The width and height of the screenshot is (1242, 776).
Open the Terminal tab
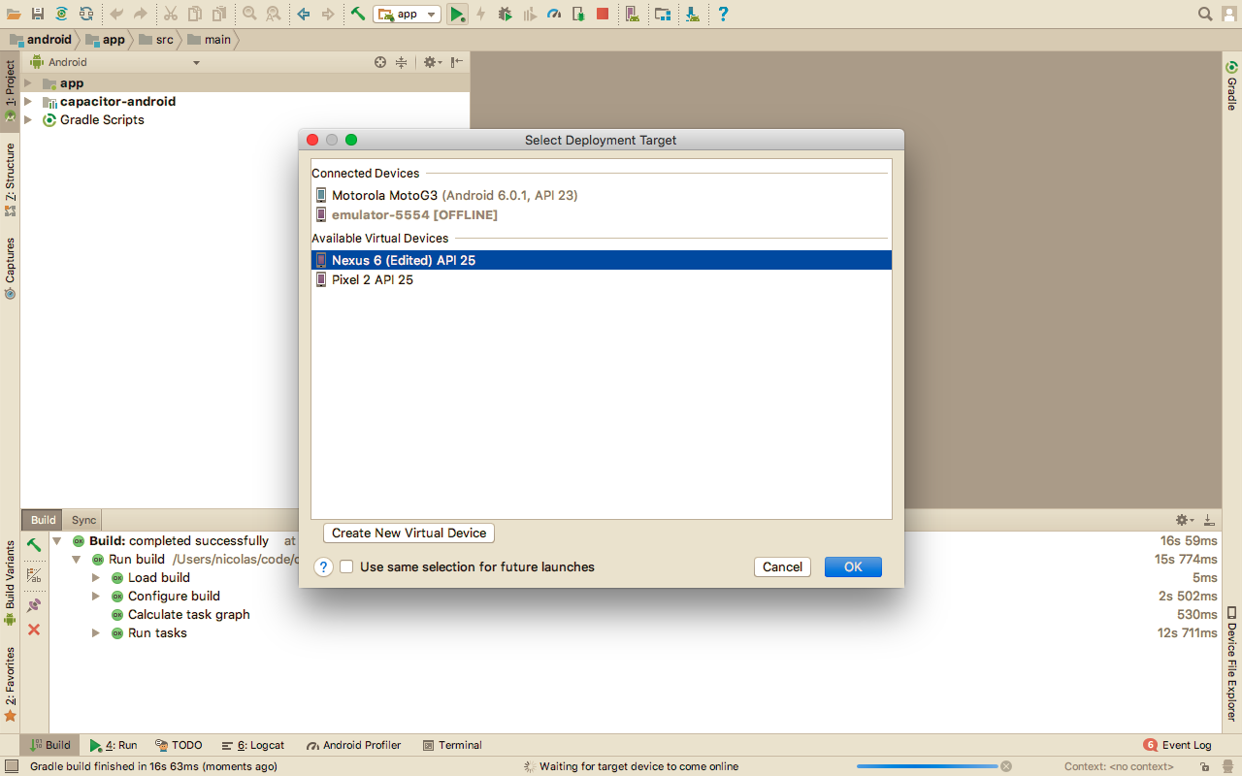pyautogui.click(x=452, y=745)
